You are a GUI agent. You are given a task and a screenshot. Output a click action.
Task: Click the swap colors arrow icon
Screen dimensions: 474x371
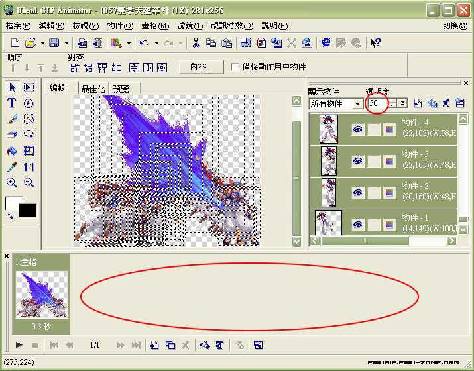click(11, 216)
